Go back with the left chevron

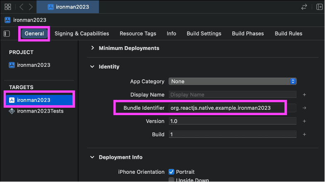point(21,7)
